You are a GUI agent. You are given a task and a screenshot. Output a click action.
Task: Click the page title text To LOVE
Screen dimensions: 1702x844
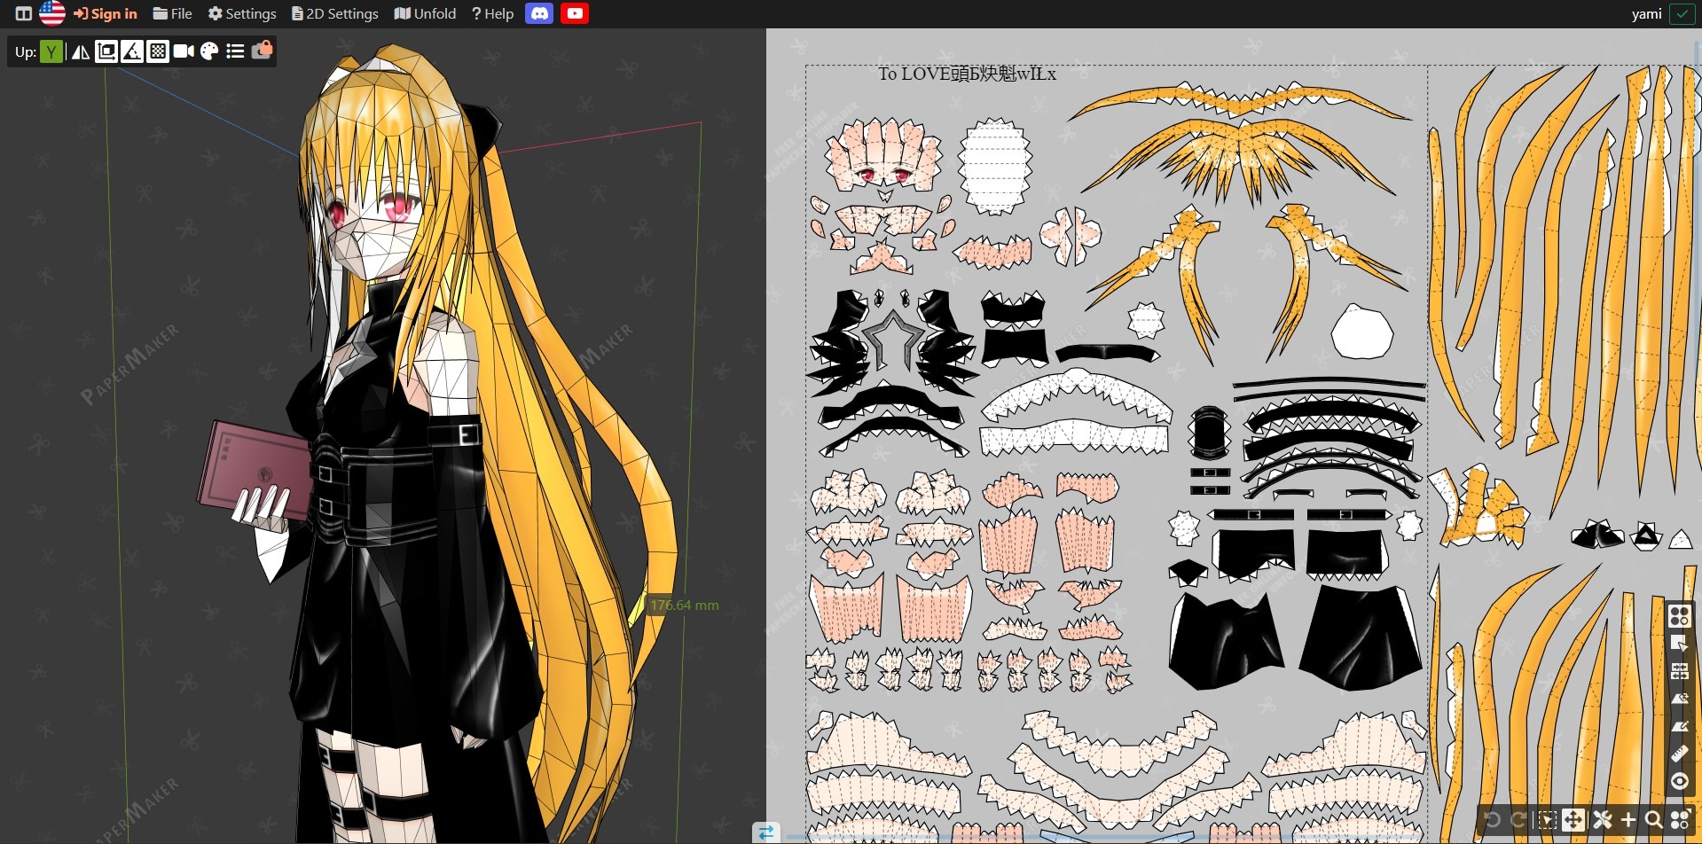tap(968, 74)
